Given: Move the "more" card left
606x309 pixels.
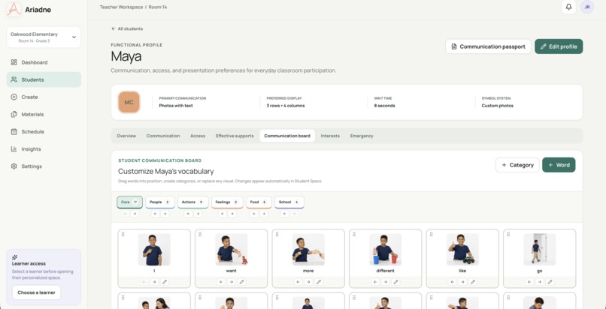Looking at the screenshot, I should tap(298, 282).
